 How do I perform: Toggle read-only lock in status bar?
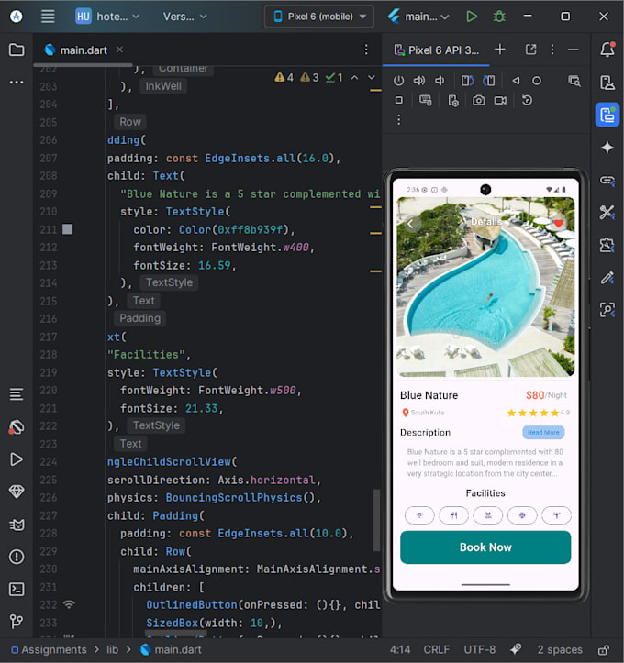click(x=604, y=649)
